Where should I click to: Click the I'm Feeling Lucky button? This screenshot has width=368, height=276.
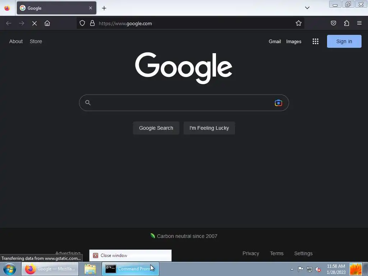coord(209,128)
